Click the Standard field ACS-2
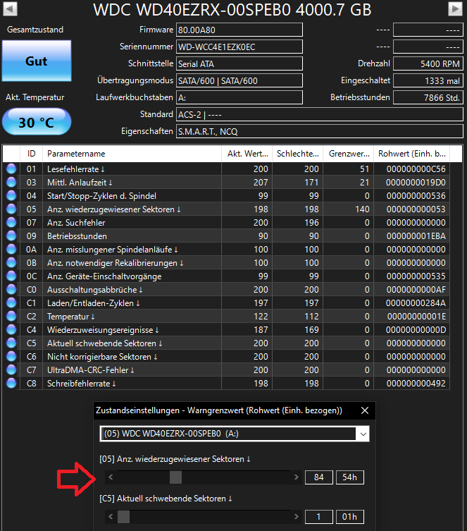The width and height of the screenshot is (467, 531). pyautogui.click(x=320, y=114)
